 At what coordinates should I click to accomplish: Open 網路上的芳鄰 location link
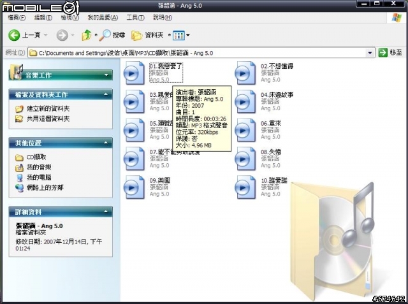tap(45, 188)
